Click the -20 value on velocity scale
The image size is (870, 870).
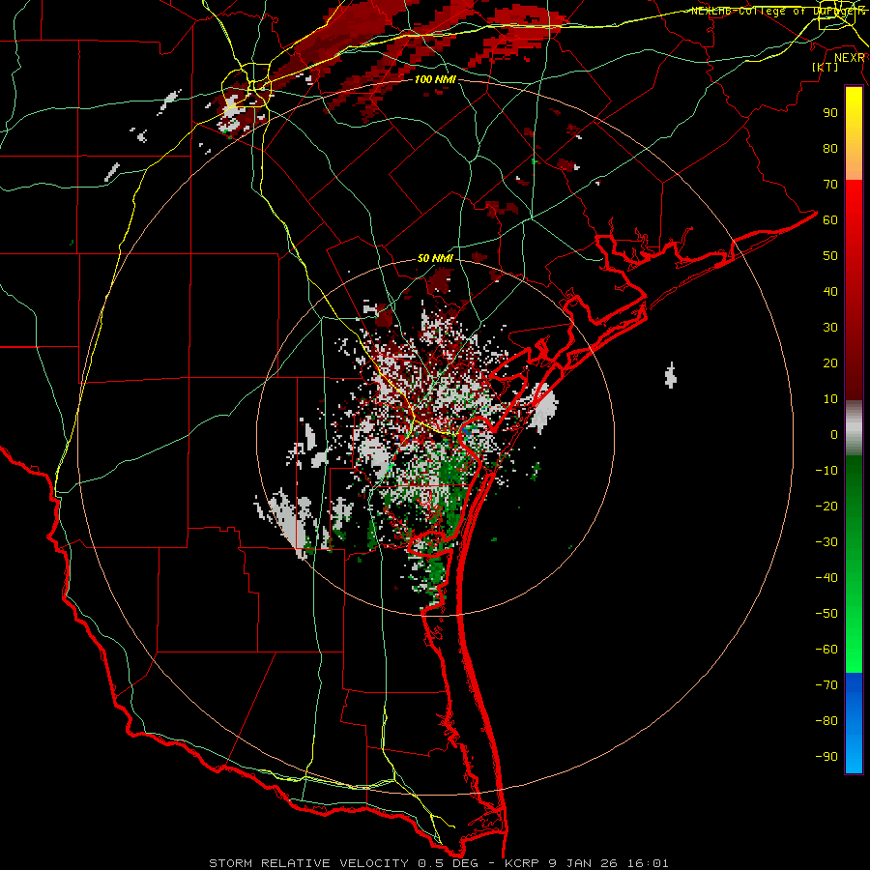coord(826,506)
